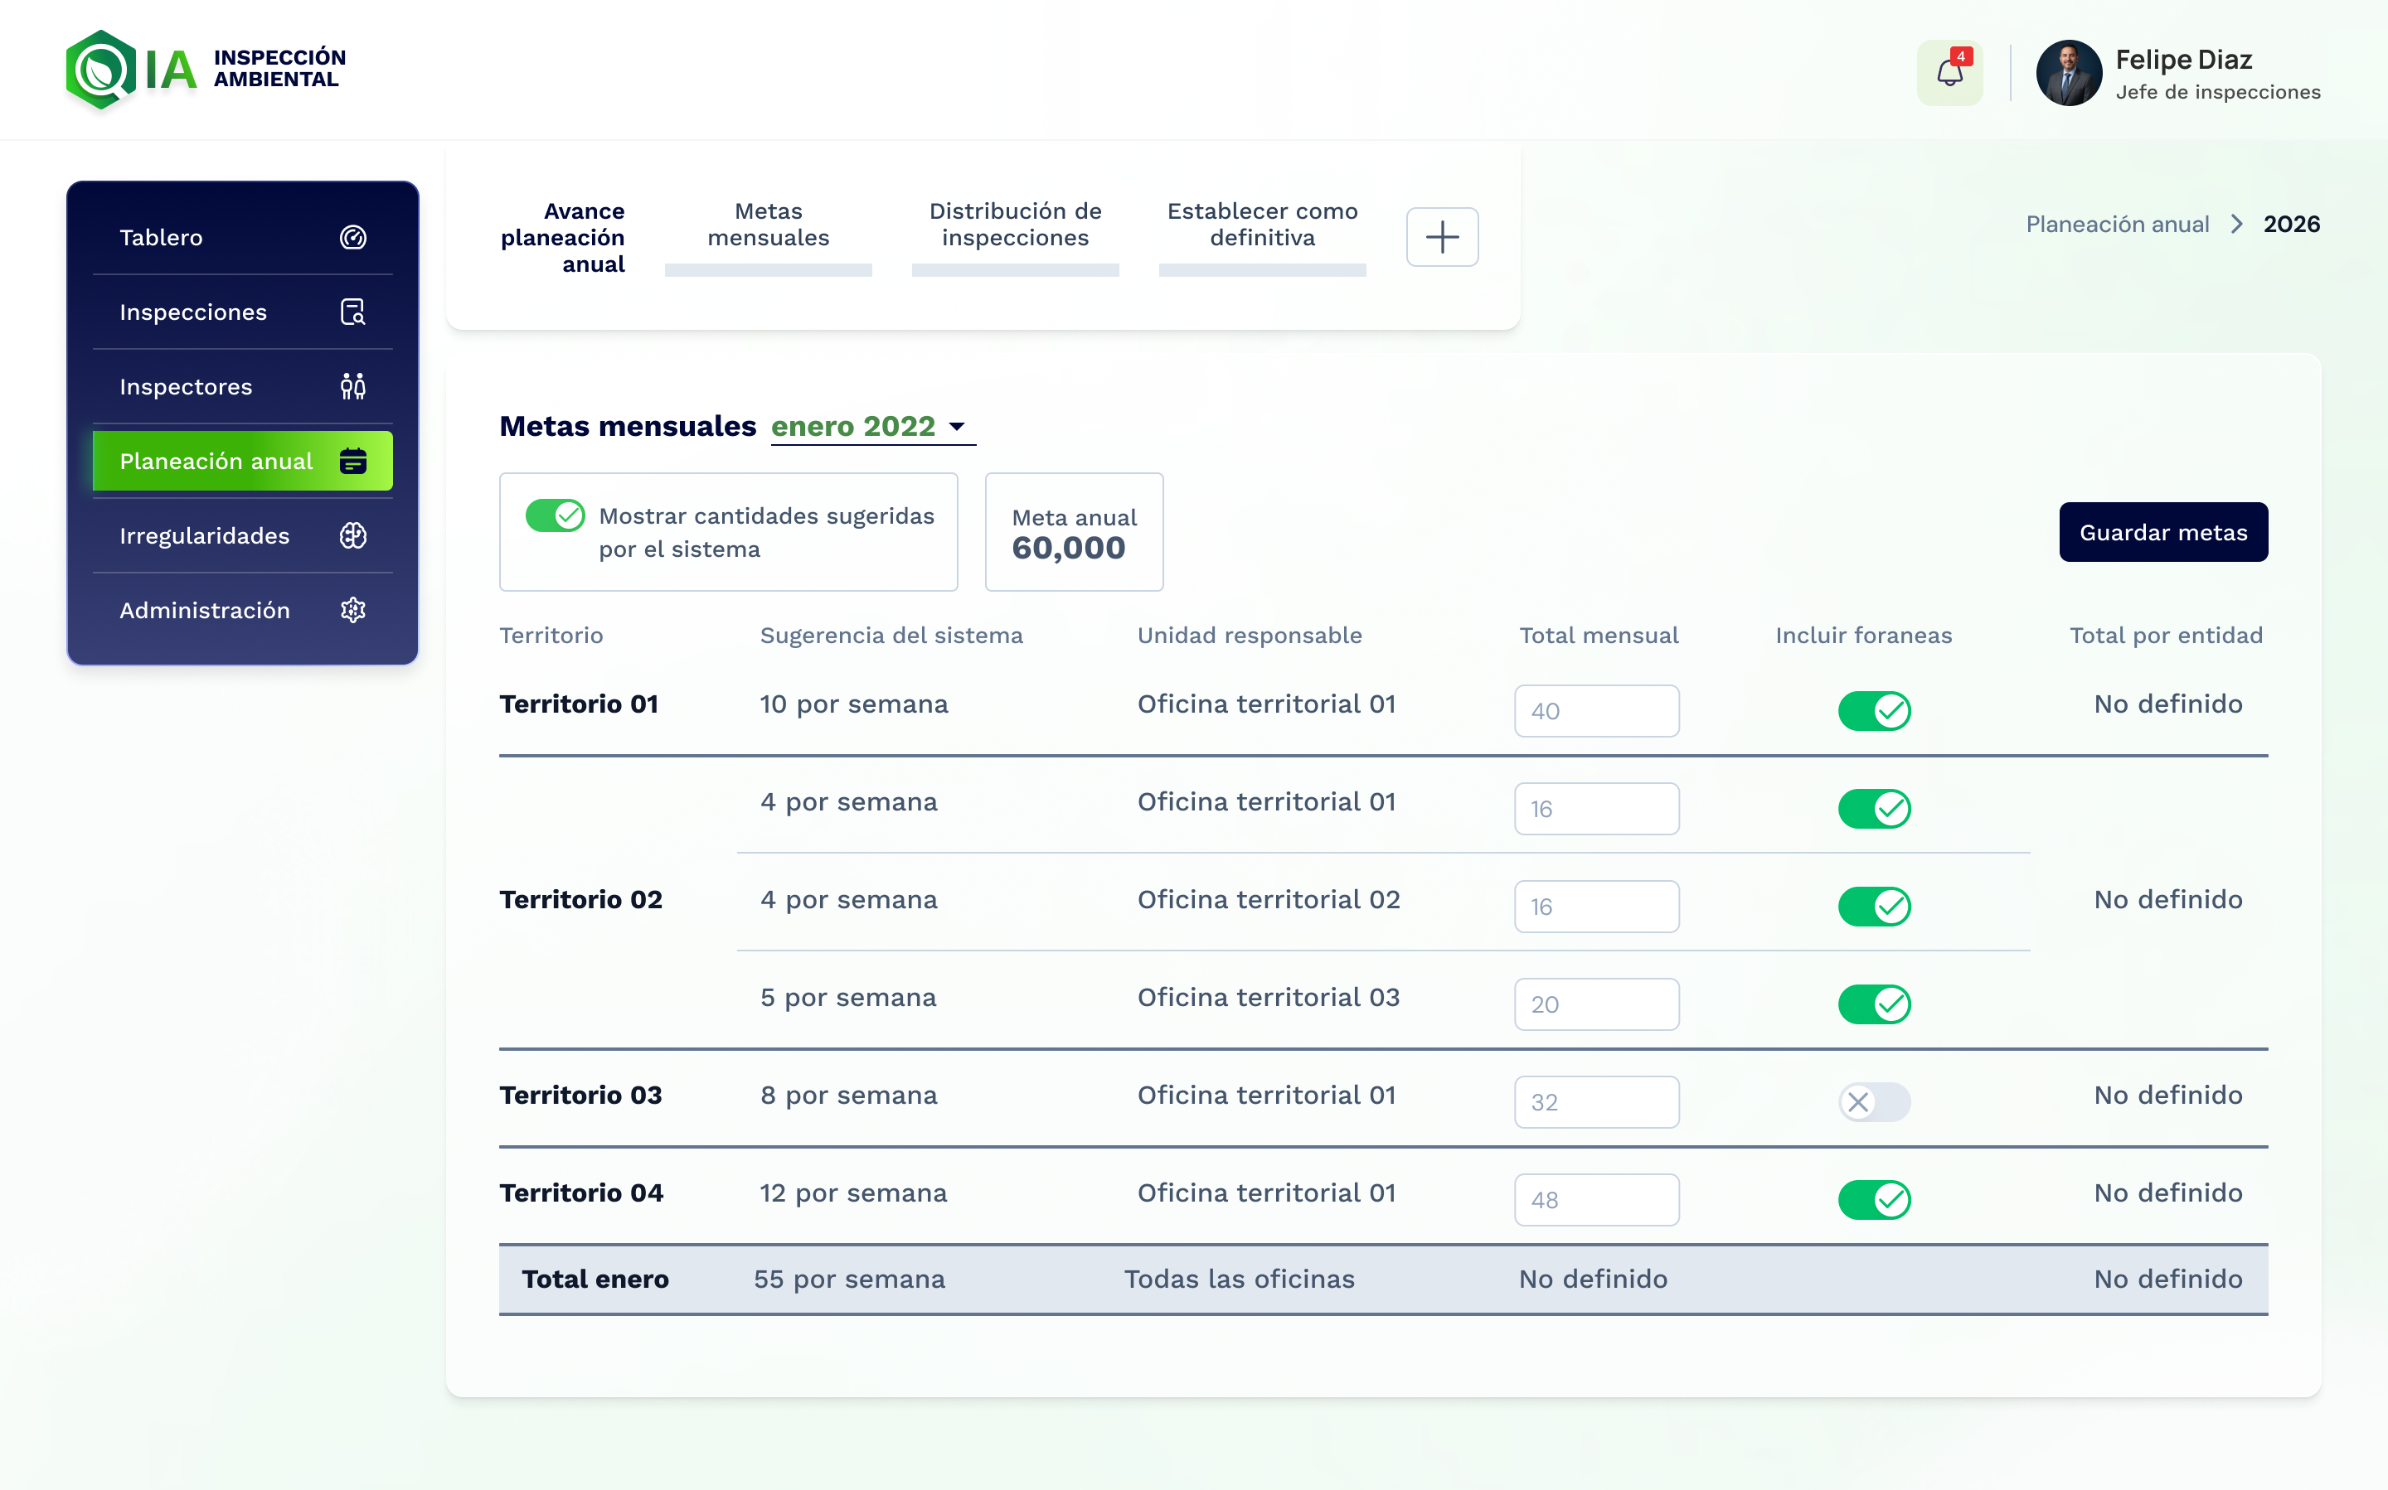Screen dimensions: 2388x1490
Task: Switch to Distribución de inspecciones tab
Action: click(1015, 225)
